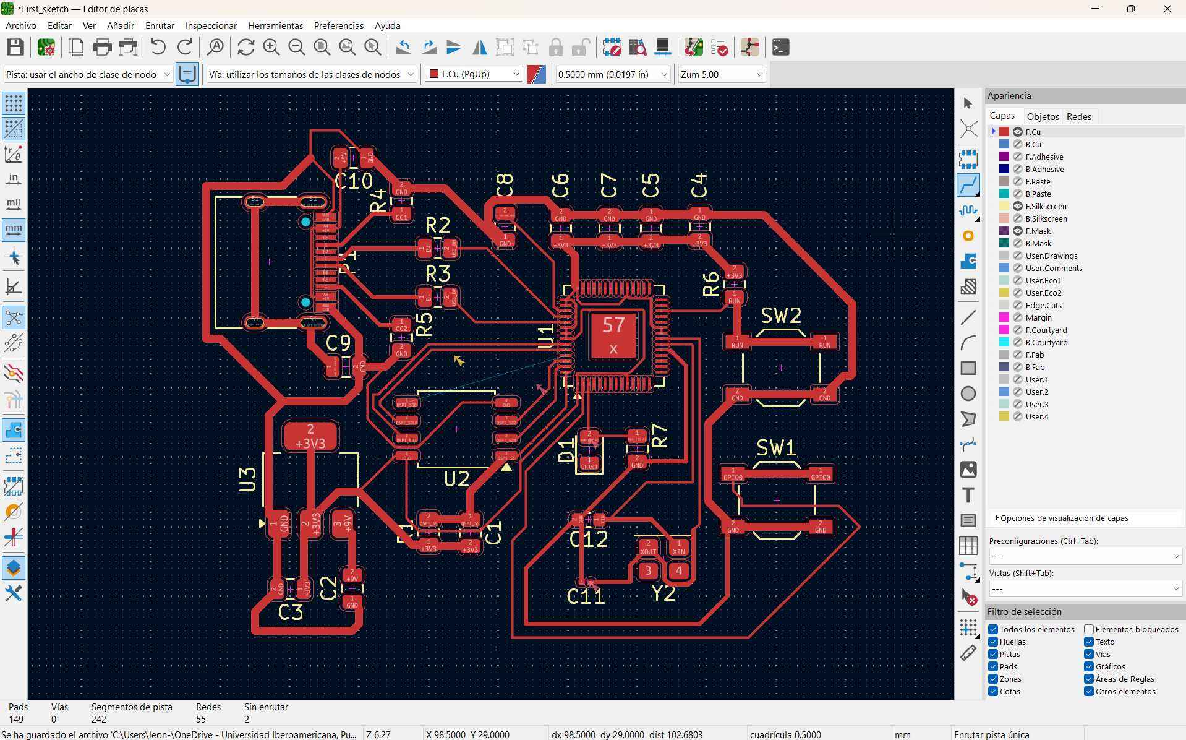Run the Design Rules Checker
Image resolution: width=1186 pixels, height=740 pixels.
point(721,47)
